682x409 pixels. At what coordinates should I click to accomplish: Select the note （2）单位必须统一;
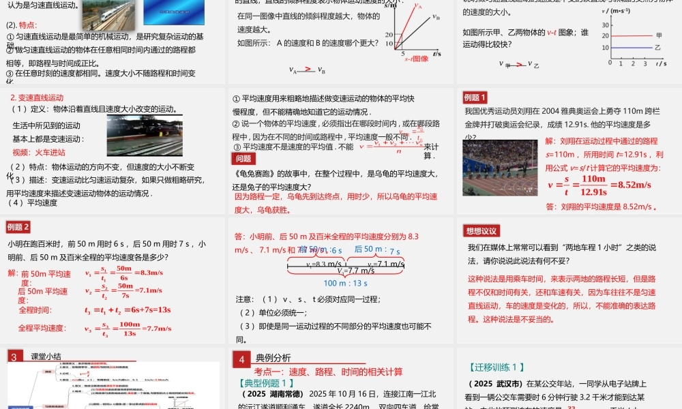pos(272,312)
